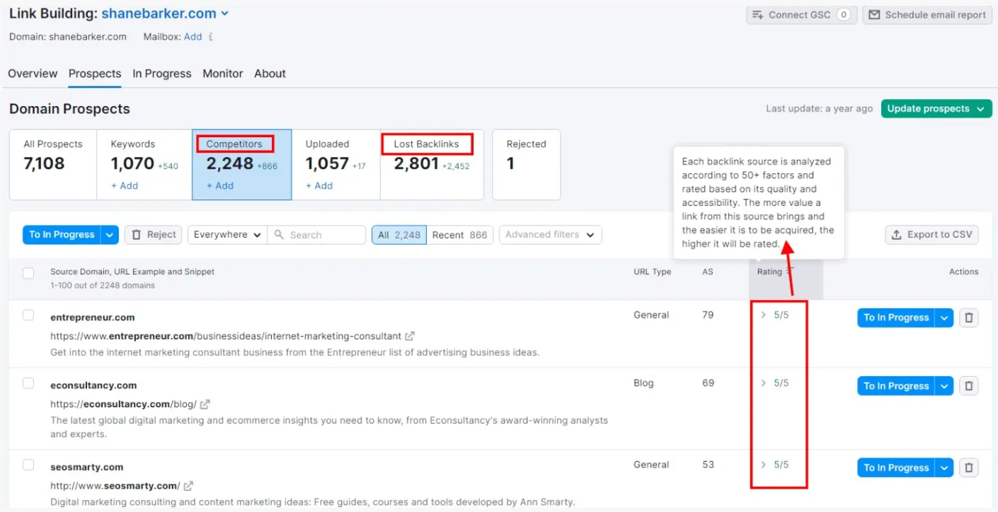Click the seosmarty.com domain name
Image resolution: width=998 pixels, height=512 pixels.
(x=86, y=467)
